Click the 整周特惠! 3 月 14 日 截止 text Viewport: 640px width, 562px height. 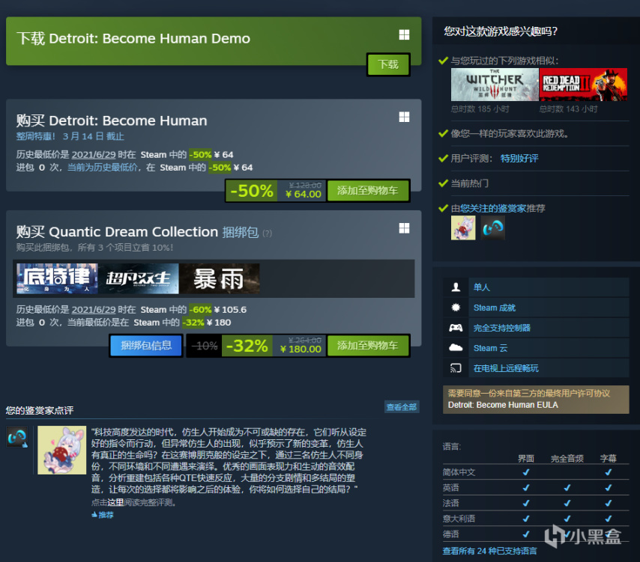(x=70, y=136)
